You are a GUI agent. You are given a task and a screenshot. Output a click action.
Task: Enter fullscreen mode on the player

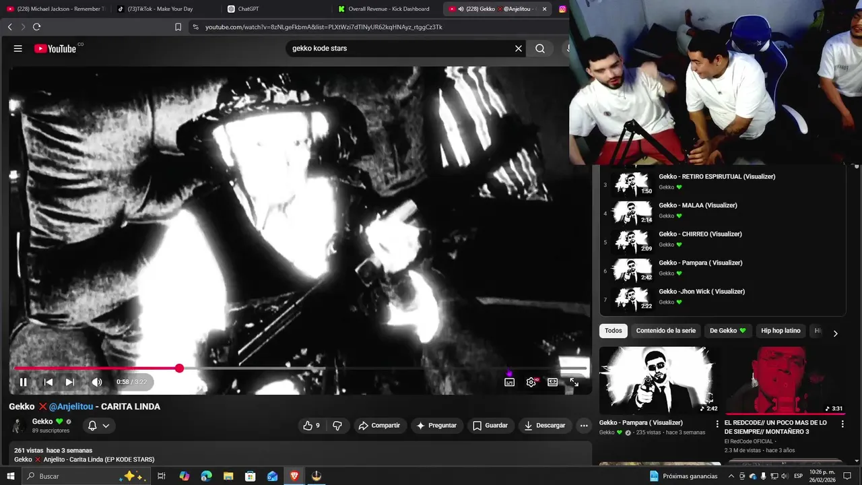coord(574,382)
